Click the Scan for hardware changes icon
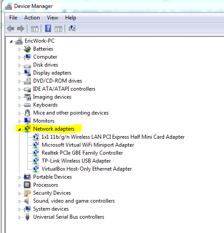The image size is (224, 233). point(72,28)
